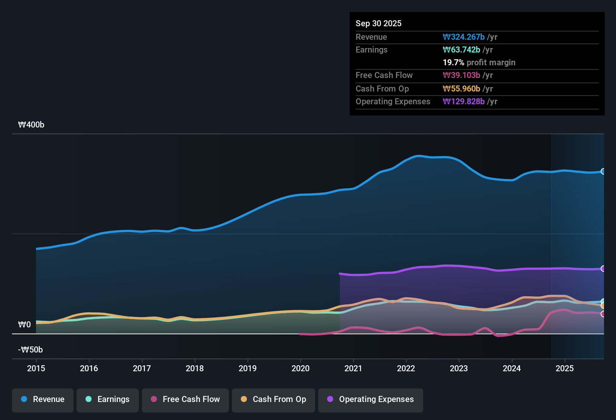Click the pink Free Cash Flow value swatch
This screenshot has width=616, height=420.
click(461, 75)
